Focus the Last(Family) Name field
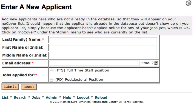This screenshot has width=194, height=106. click(x=103, y=40)
